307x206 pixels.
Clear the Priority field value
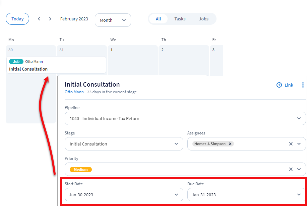pyautogui.click(x=291, y=169)
